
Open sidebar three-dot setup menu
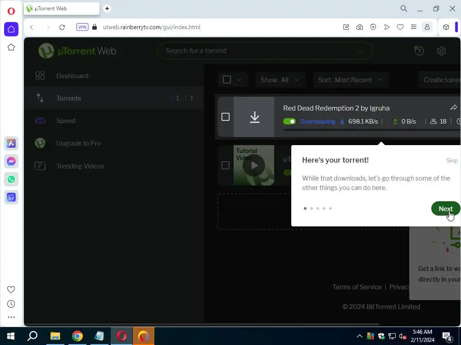11,317
